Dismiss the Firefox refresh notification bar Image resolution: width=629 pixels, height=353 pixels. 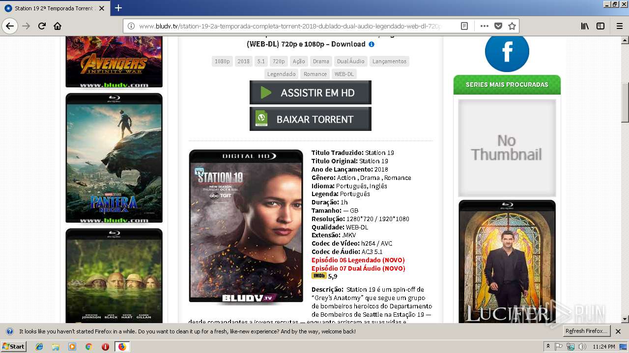(x=618, y=331)
